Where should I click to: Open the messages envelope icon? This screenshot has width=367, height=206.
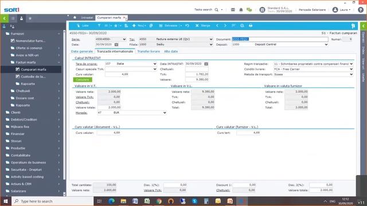[233, 10]
